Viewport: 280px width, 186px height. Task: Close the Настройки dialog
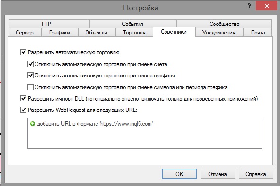click(266, 6)
